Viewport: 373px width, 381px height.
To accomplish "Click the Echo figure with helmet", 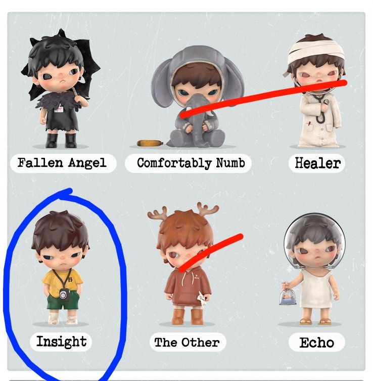I will click(x=313, y=269).
